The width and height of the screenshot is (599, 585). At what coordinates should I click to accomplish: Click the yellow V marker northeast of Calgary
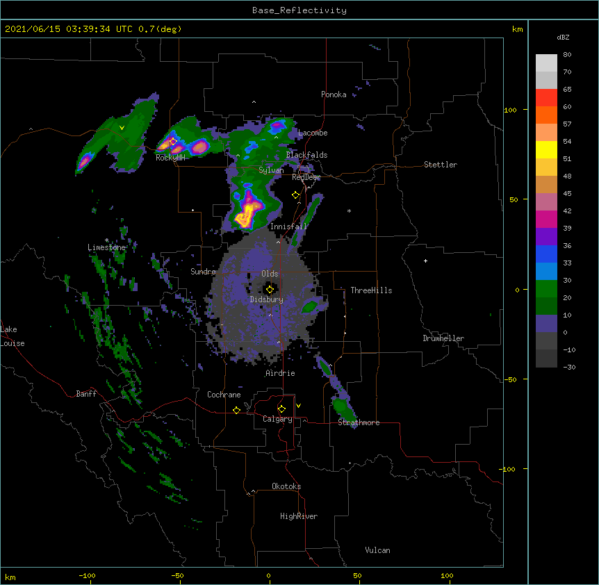click(x=298, y=406)
